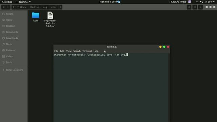Open the Terminal View menu

coord(69,51)
